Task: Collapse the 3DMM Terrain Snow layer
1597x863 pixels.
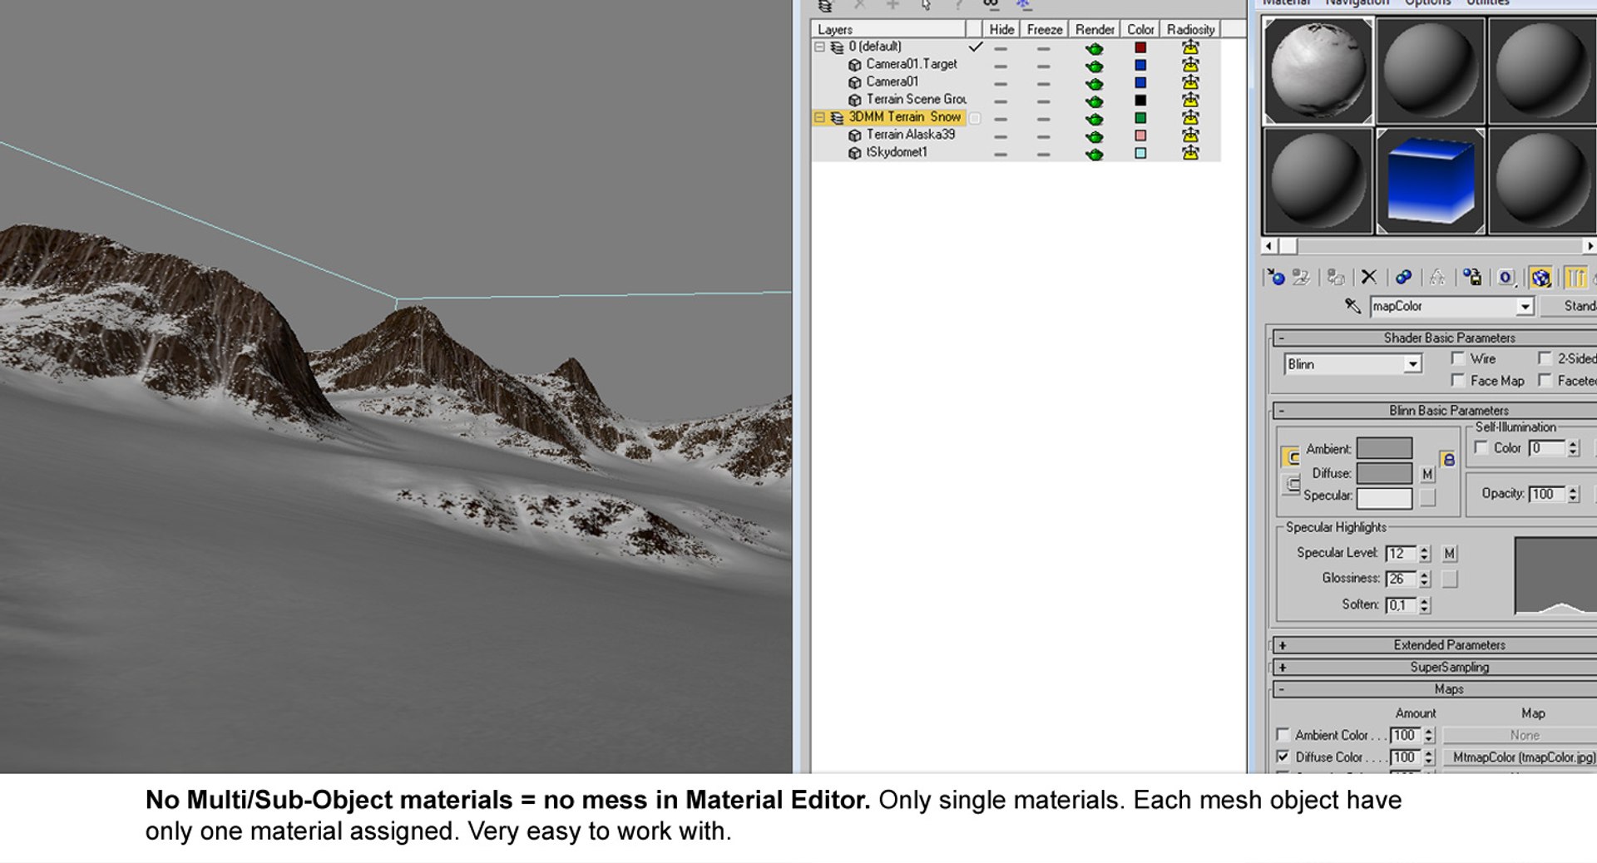Action: [819, 118]
